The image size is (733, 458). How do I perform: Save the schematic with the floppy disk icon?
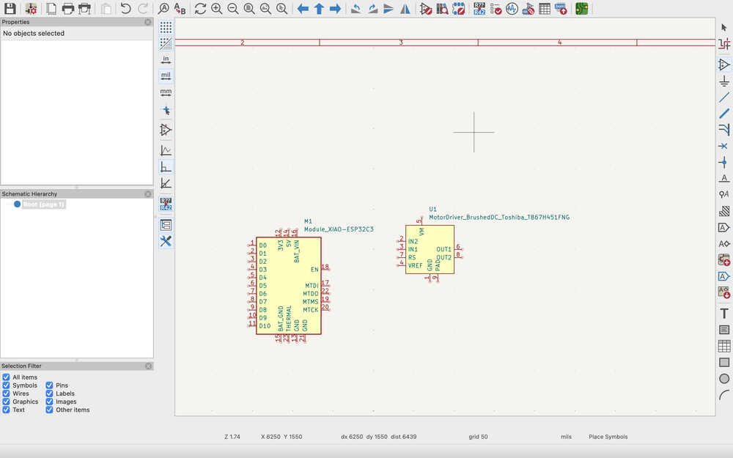(x=10, y=9)
